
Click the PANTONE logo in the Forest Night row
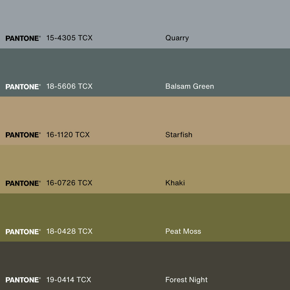(23, 280)
